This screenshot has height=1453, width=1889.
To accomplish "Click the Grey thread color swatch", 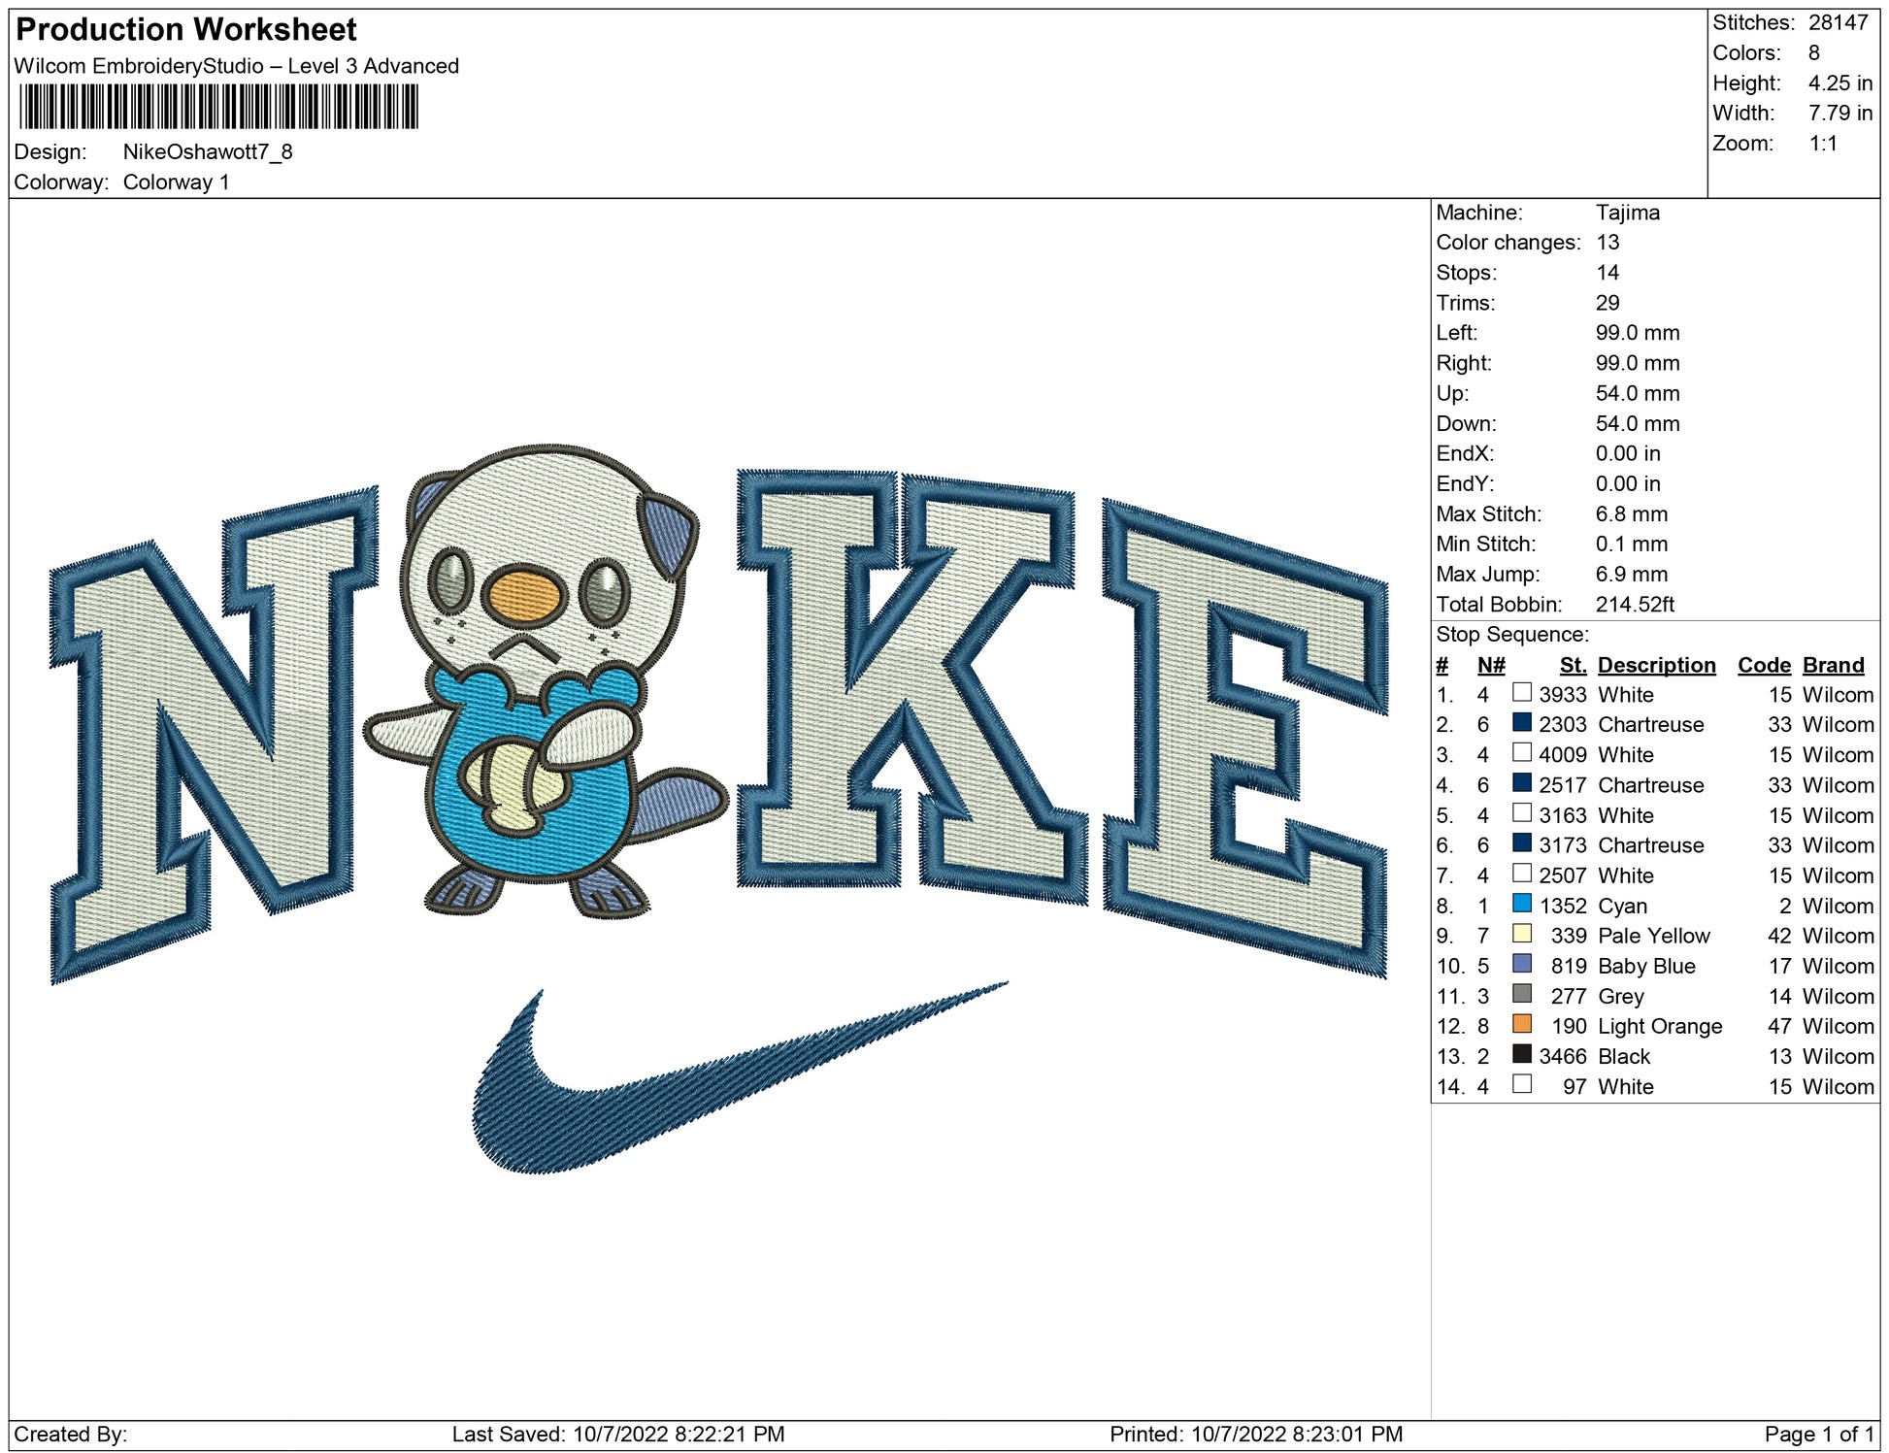I will tap(1521, 994).
